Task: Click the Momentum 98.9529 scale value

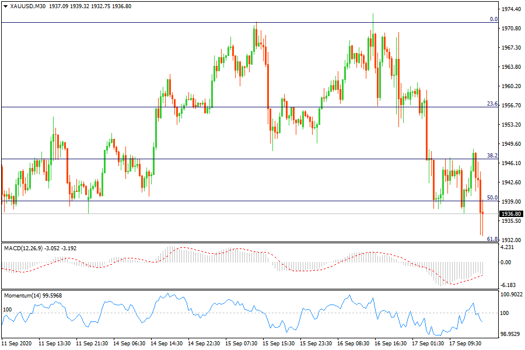Action: [x=511, y=335]
